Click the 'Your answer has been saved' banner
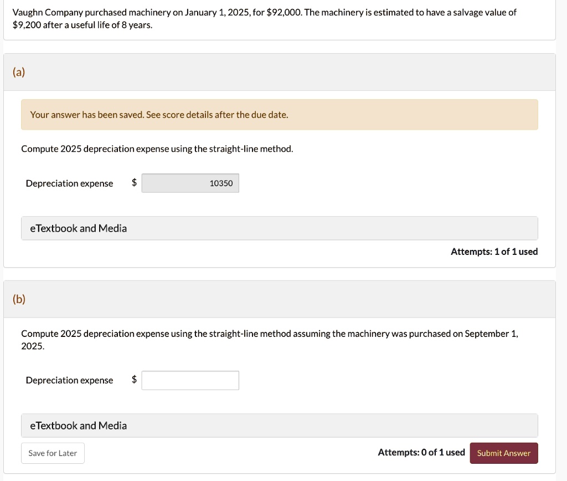567x481 pixels. [159, 115]
